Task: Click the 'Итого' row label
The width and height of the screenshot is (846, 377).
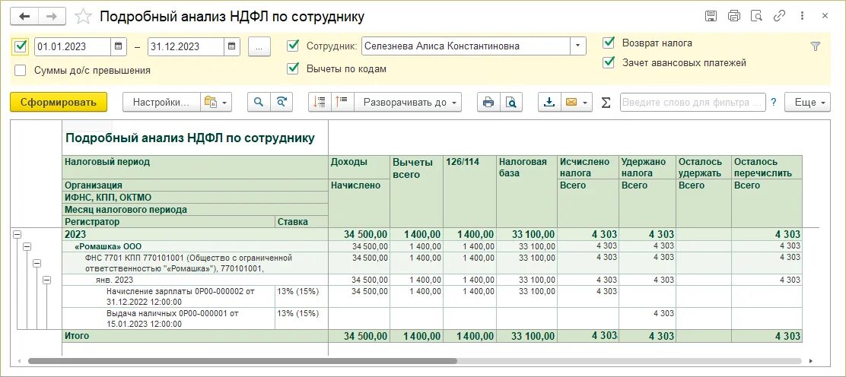Action: 77,335
